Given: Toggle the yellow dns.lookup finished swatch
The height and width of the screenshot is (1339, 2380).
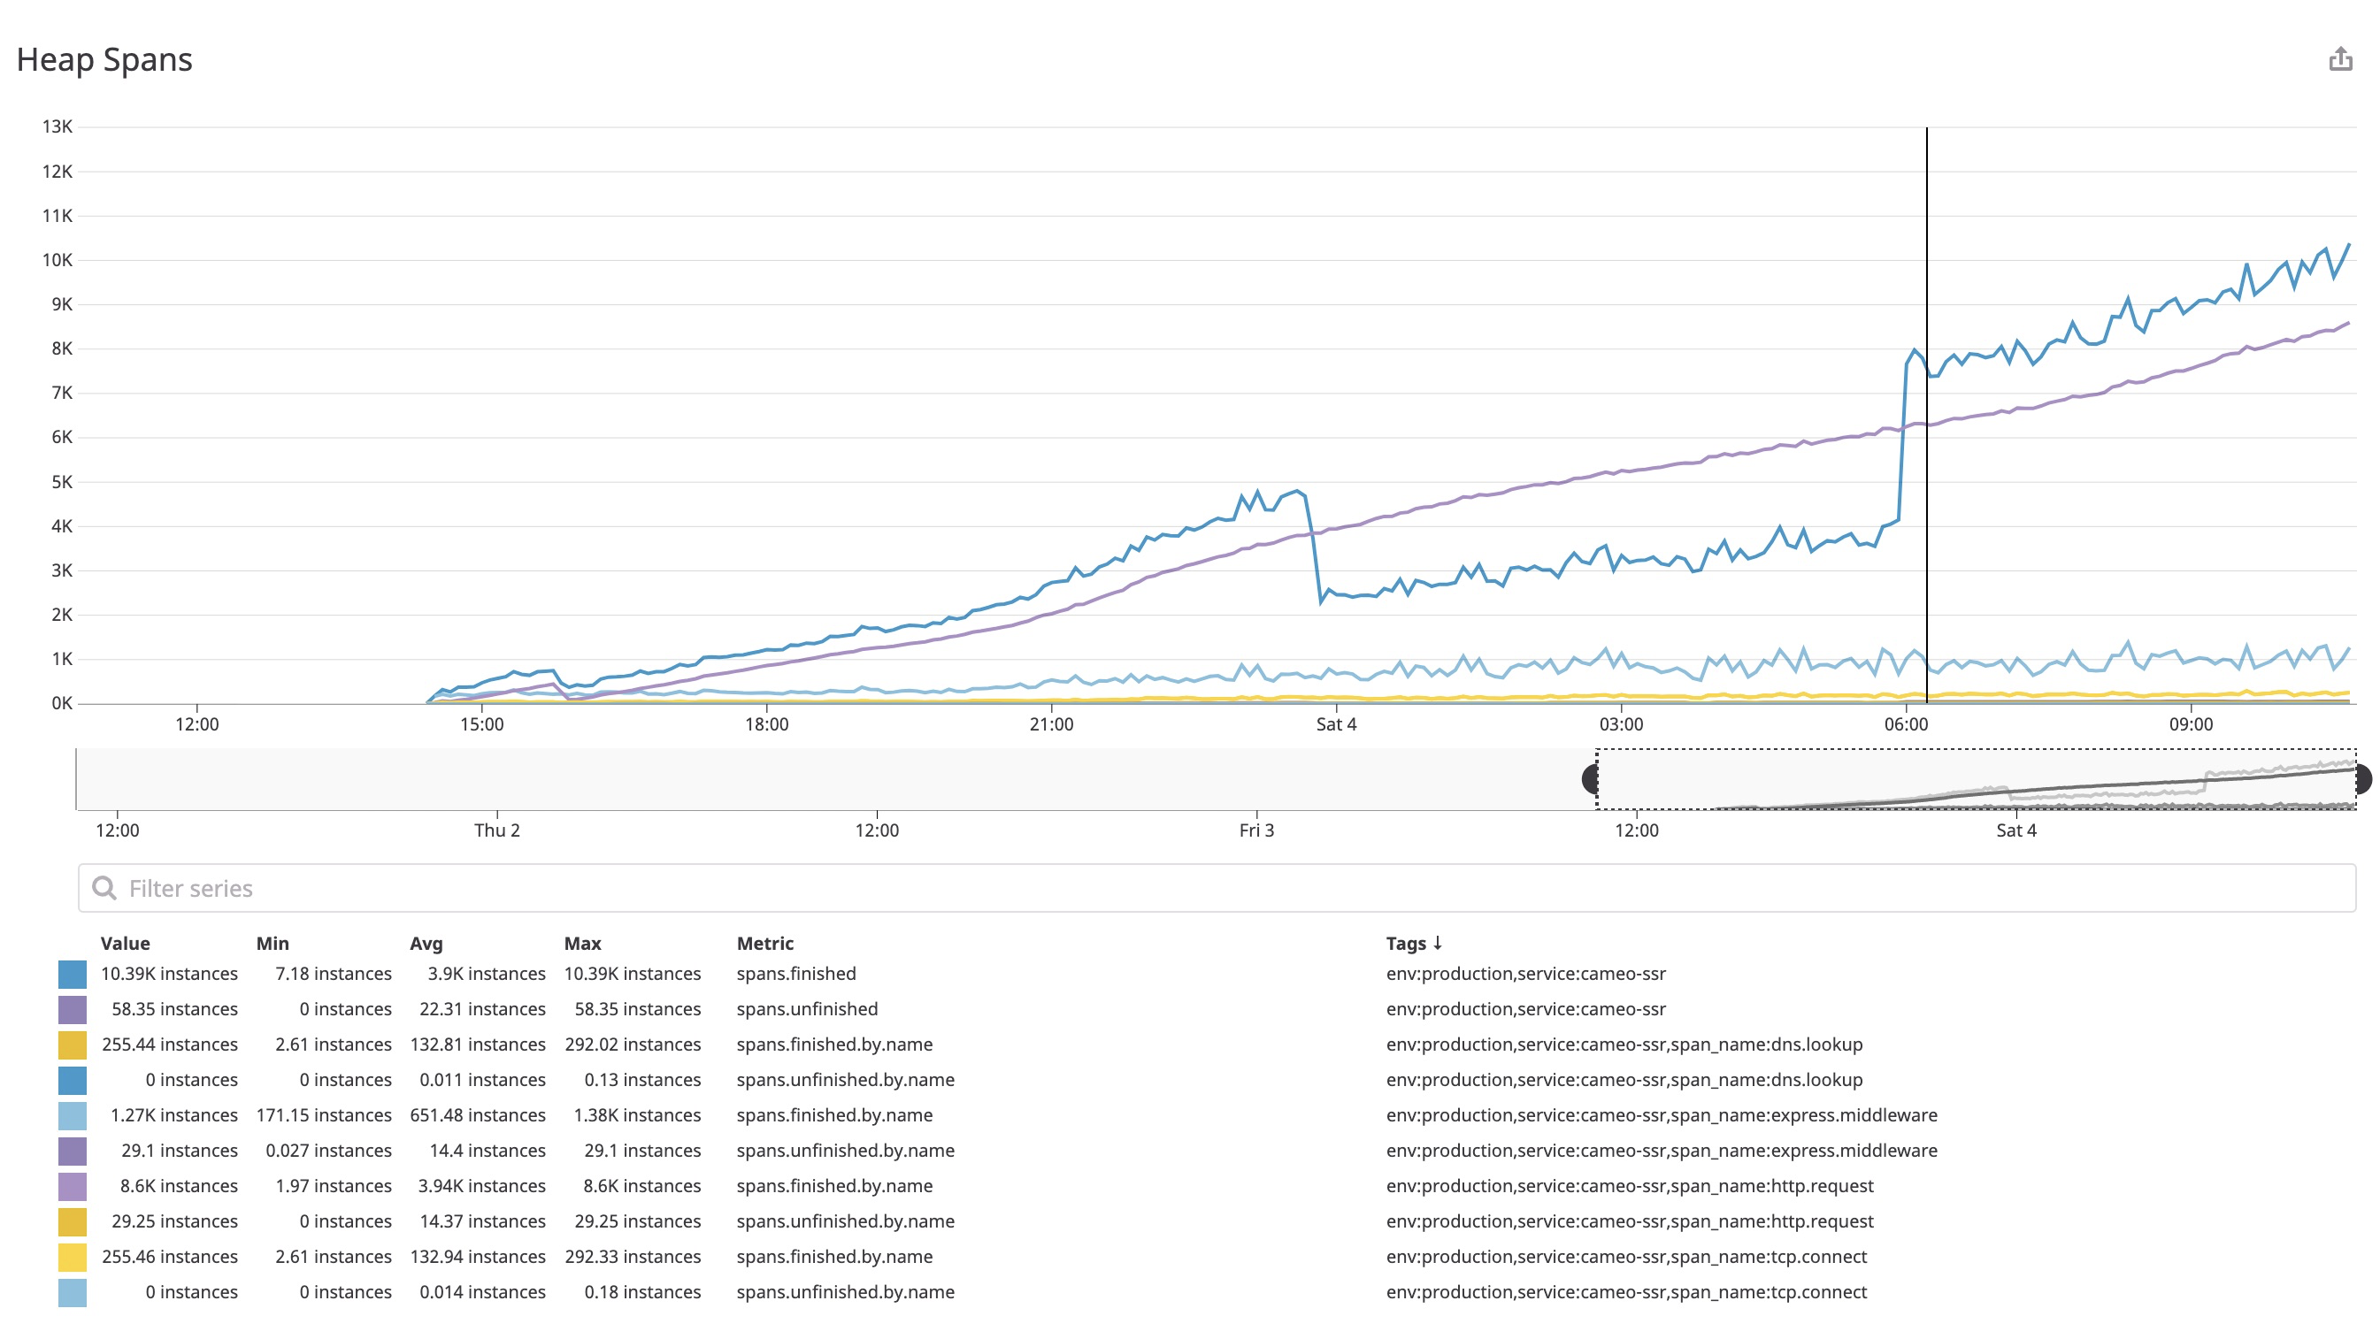Looking at the screenshot, I should 73,1044.
